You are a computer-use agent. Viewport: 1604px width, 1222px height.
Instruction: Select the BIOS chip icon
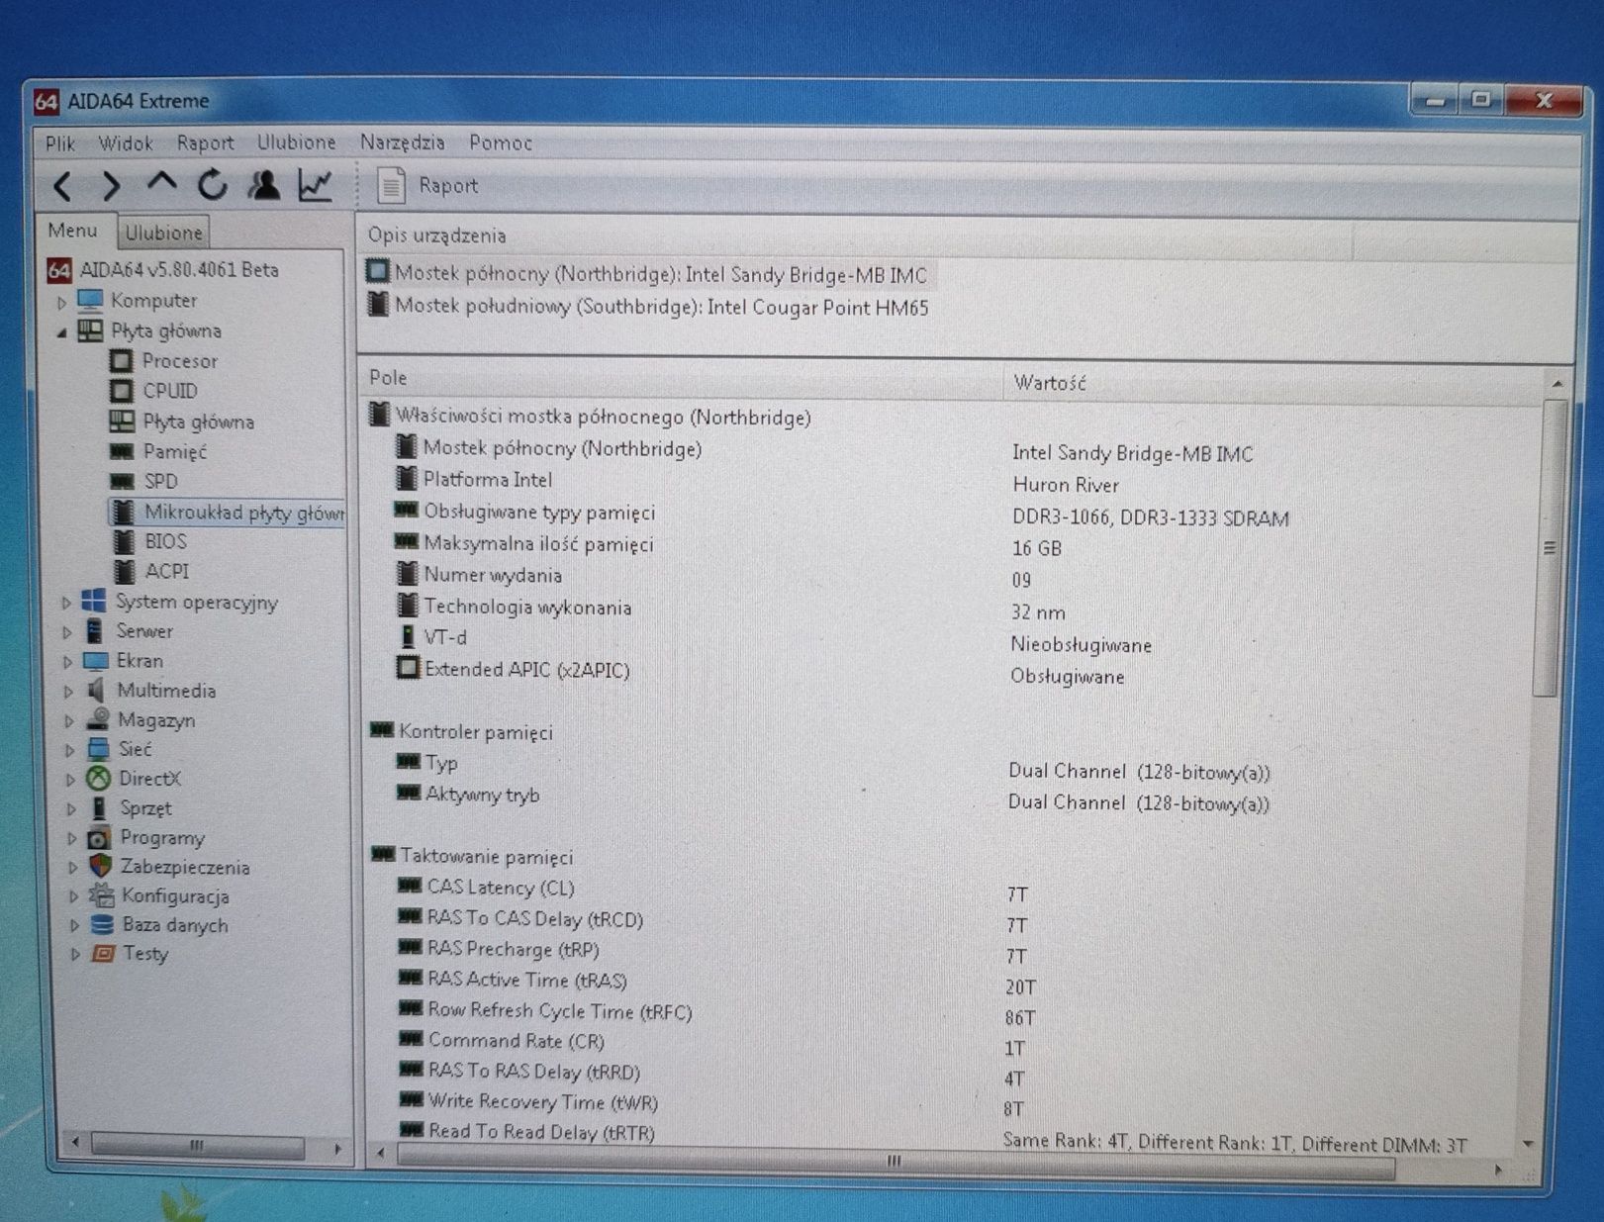coord(124,541)
